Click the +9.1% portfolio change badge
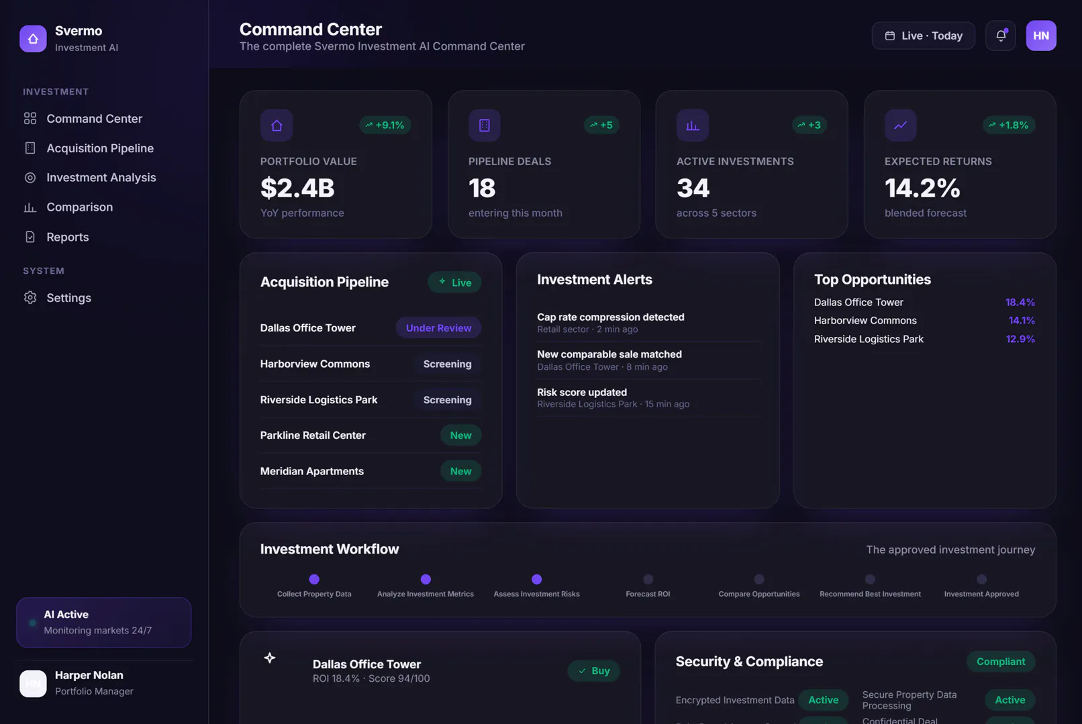This screenshot has width=1082, height=724. click(x=385, y=125)
